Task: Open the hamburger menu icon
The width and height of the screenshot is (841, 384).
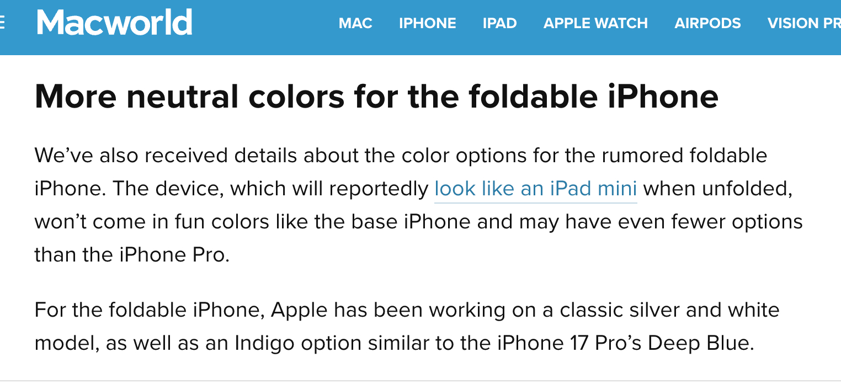Action: tap(2, 23)
